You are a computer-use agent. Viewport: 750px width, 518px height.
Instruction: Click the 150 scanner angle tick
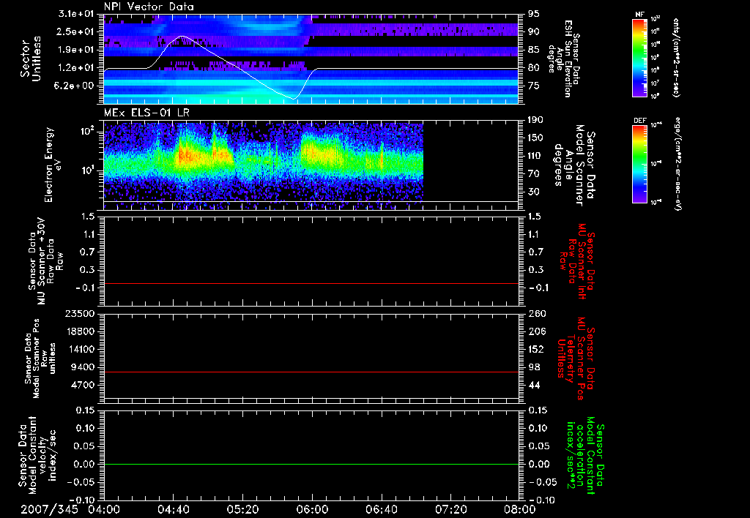(537, 138)
